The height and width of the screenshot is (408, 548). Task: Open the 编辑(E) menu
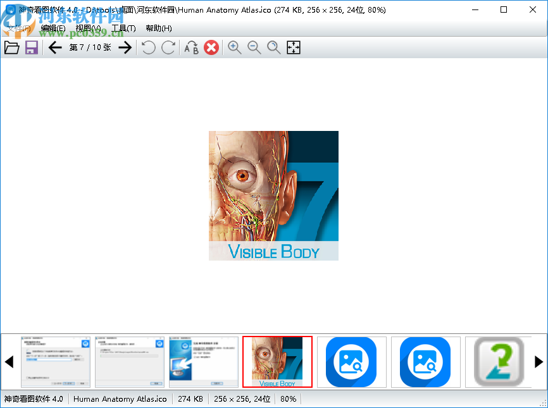53,28
